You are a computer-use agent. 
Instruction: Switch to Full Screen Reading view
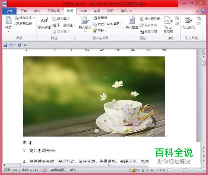pyautogui.click(x=138, y=170)
